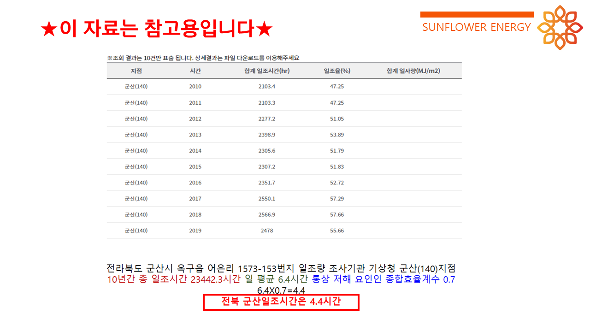The height and width of the screenshot is (332, 590).
Task: Click sunshine rate value 55.66
Action: coord(337,231)
